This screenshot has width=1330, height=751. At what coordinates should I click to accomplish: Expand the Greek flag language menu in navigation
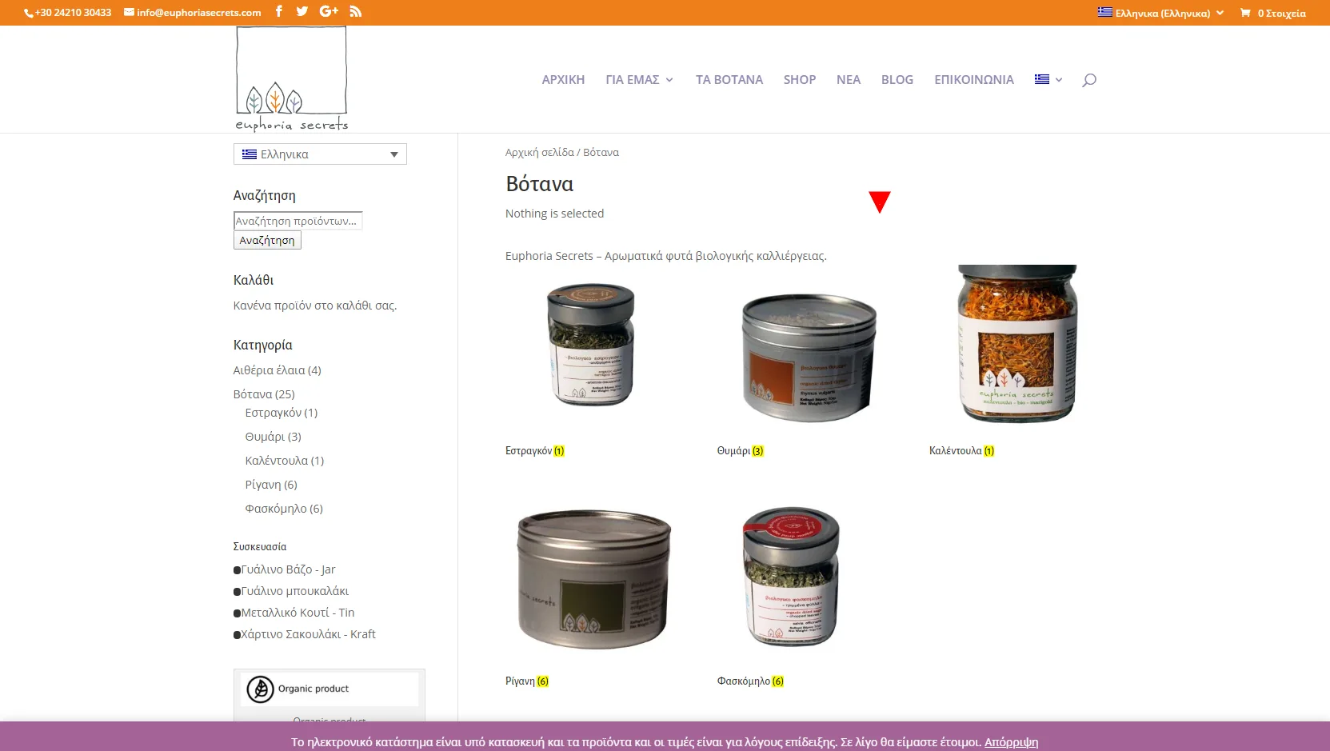(1048, 79)
